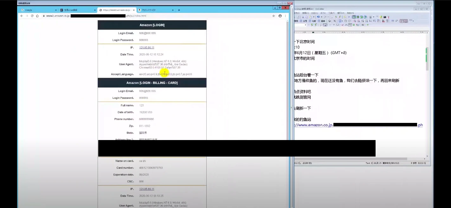Click '行 26,列 15' in EmEditor status bar
Viewport: 451px width, 208px height.
[377, 163]
